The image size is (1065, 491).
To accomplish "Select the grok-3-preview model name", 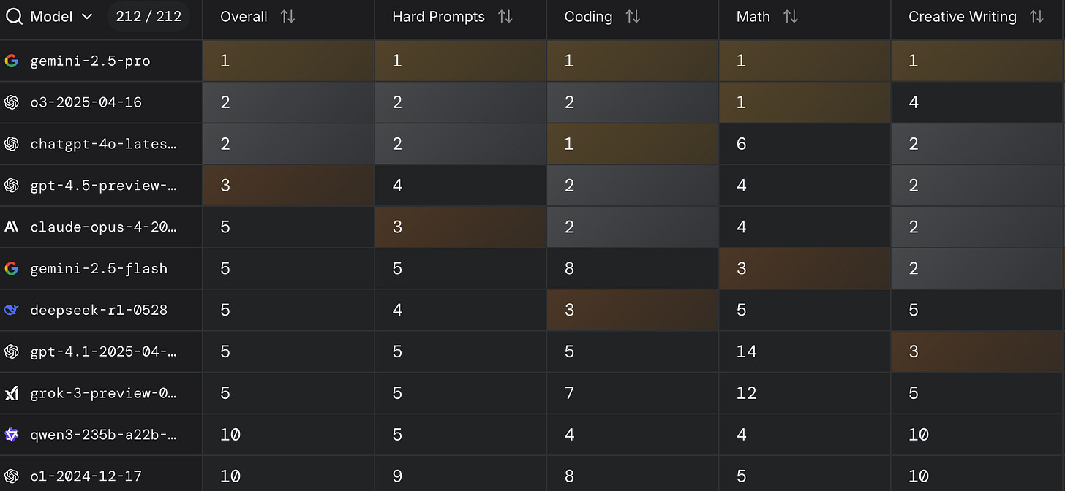I will [x=103, y=393].
